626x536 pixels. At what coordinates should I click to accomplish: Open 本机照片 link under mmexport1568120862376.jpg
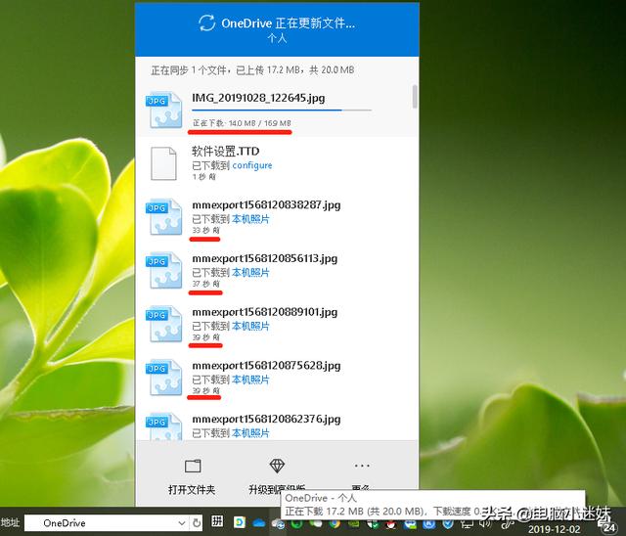pos(250,433)
